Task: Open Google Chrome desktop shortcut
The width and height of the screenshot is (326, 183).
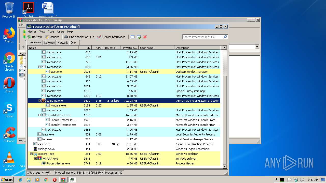Action: click(9, 62)
